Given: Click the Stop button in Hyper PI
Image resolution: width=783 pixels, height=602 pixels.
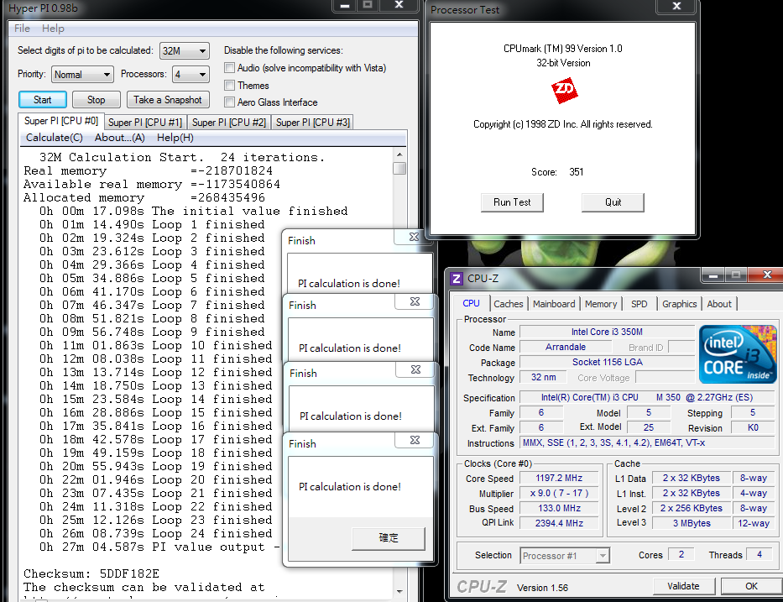Looking at the screenshot, I should [96, 99].
